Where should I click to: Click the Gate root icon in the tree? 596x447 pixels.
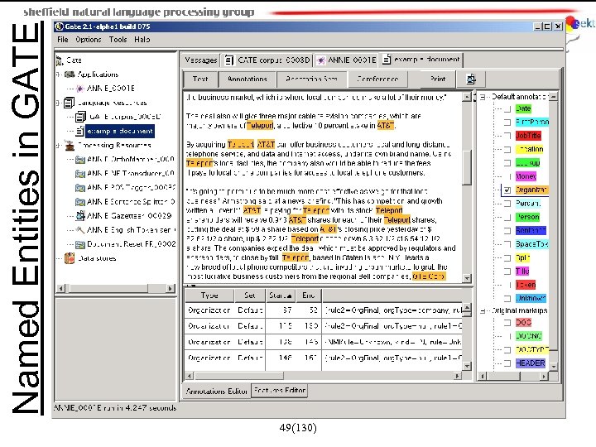(x=60, y=60)
